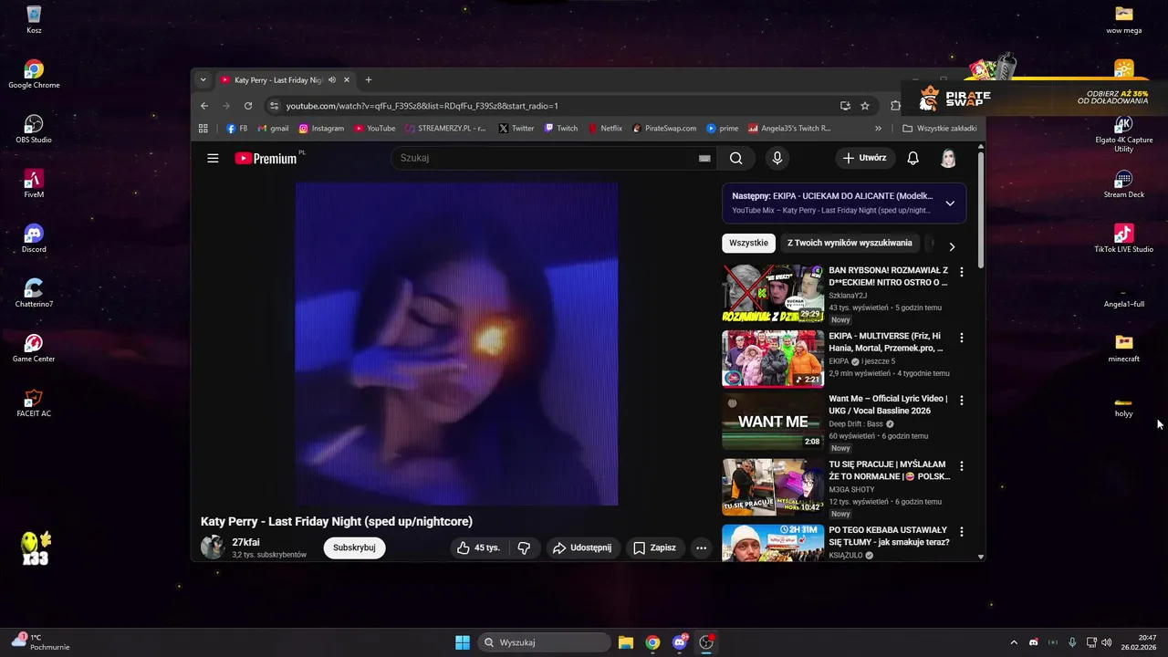Open Wszystkie zakładki bookmarks folder
Viewport: 1168px width, 657px height.
[x=940, y=129]
